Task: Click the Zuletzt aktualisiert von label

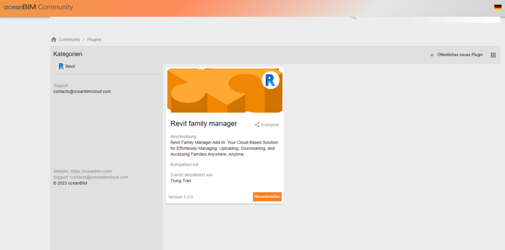Action: click(192, 175)
